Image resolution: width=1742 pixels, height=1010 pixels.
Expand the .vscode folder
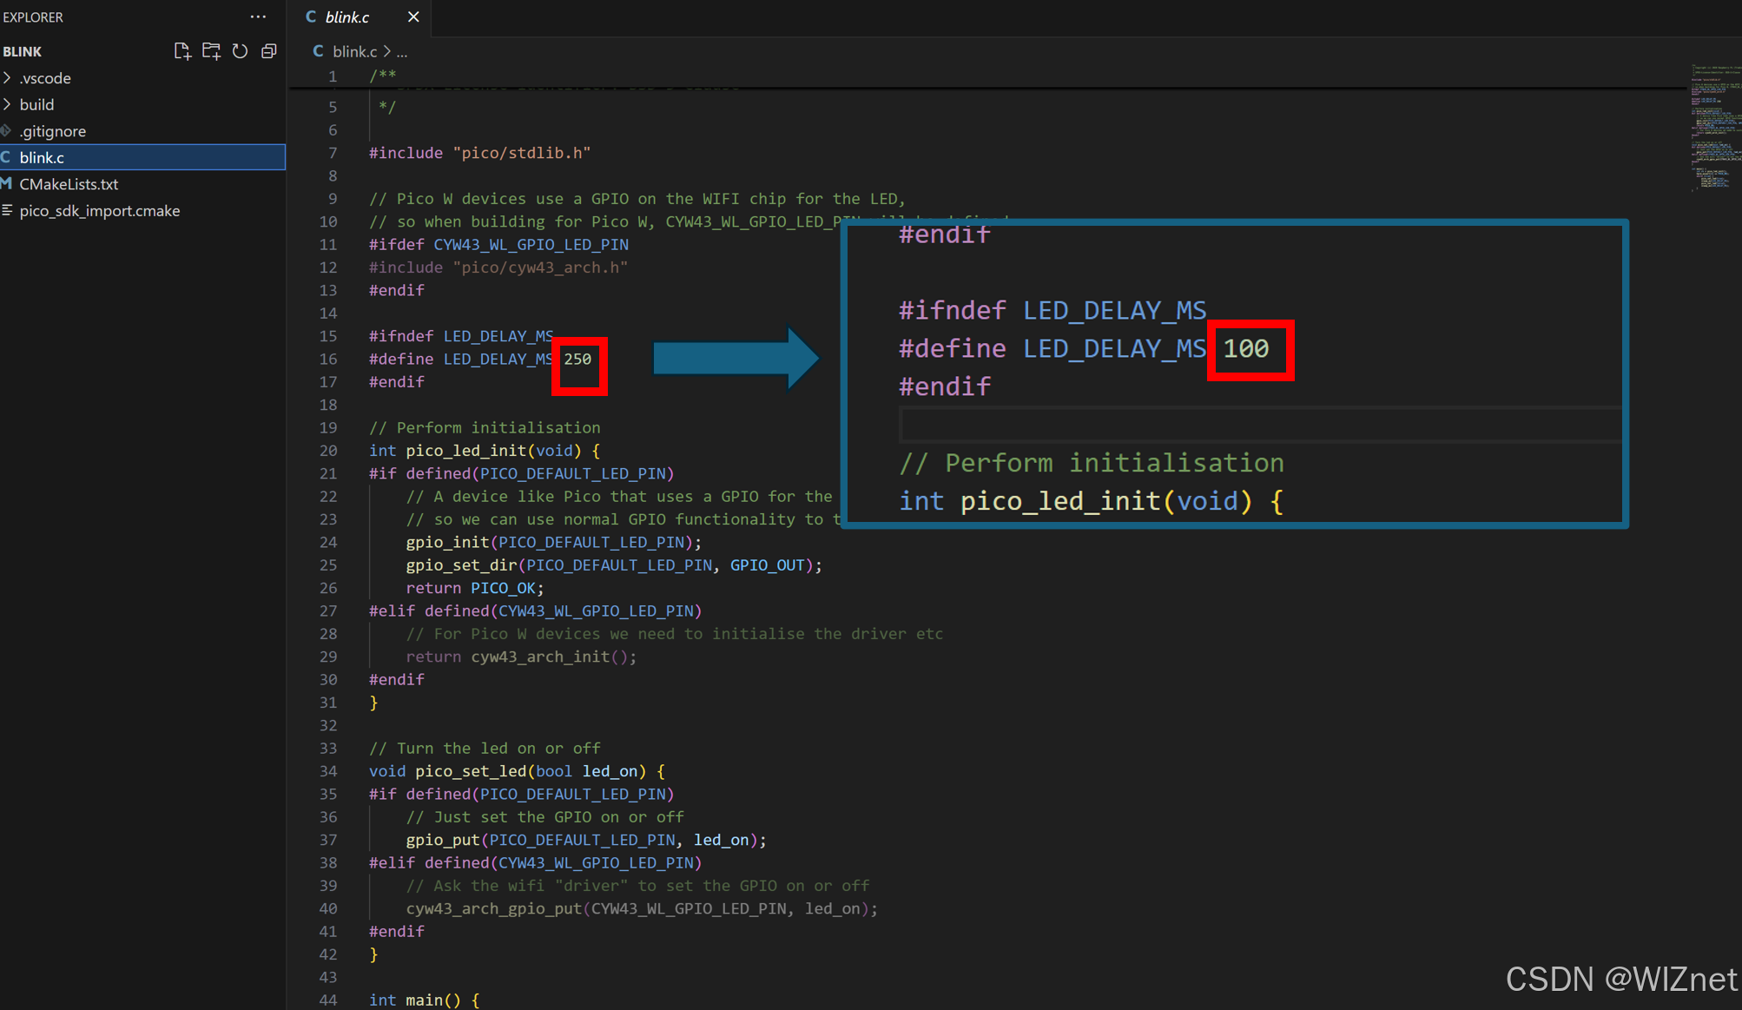pyautogui.click(x=7, y=78)
